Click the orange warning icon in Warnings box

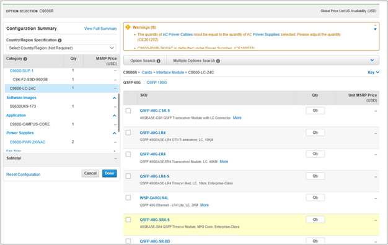(128, 27)
